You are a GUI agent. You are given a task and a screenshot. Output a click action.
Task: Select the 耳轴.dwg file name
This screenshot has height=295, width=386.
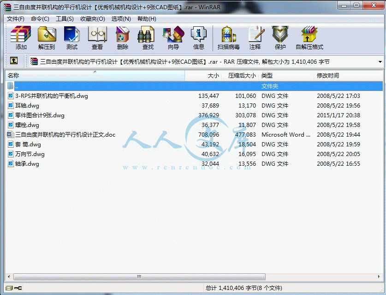pos(27,105)
